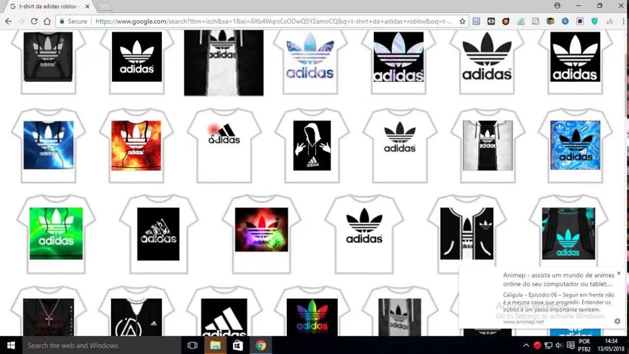Viewport: 629px width, 354px height.
Task: Show hidden system tray icons
Action: [526, 345]
